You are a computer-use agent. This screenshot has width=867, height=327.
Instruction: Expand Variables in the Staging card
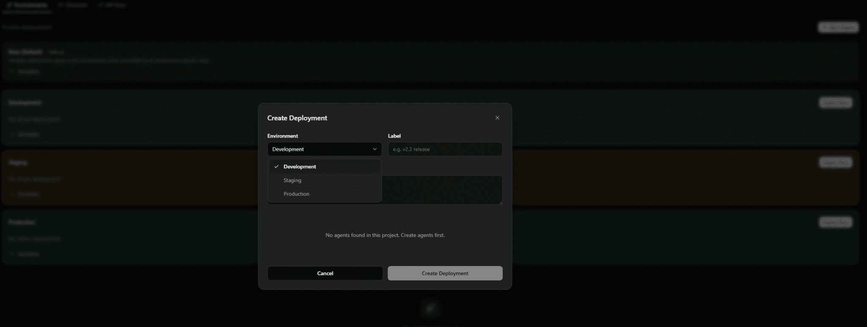[x=25, y=194]
